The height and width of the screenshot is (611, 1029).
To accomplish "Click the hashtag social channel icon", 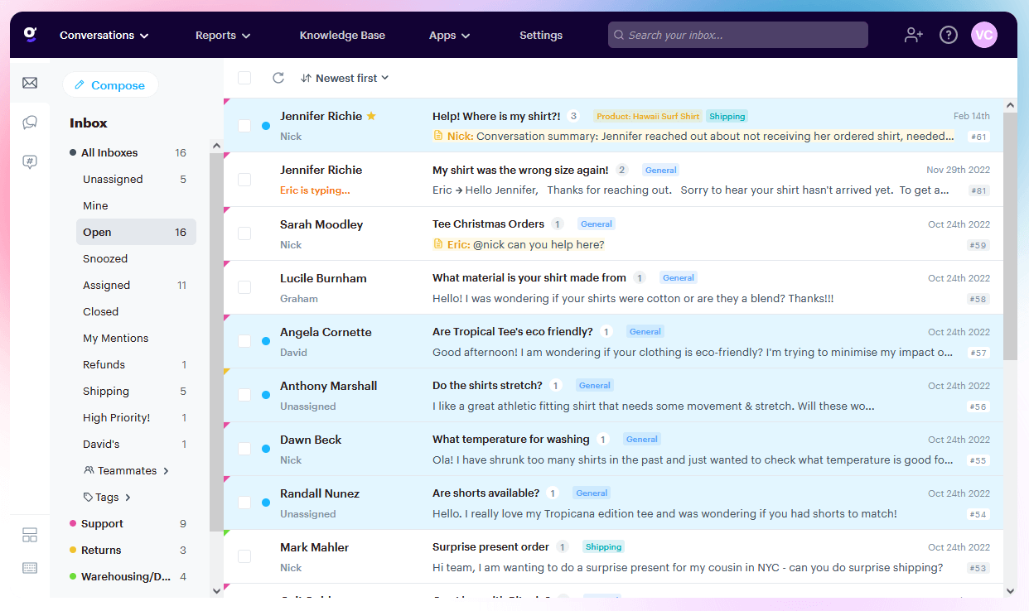I will pyautogui.click(x=30, y=161).
